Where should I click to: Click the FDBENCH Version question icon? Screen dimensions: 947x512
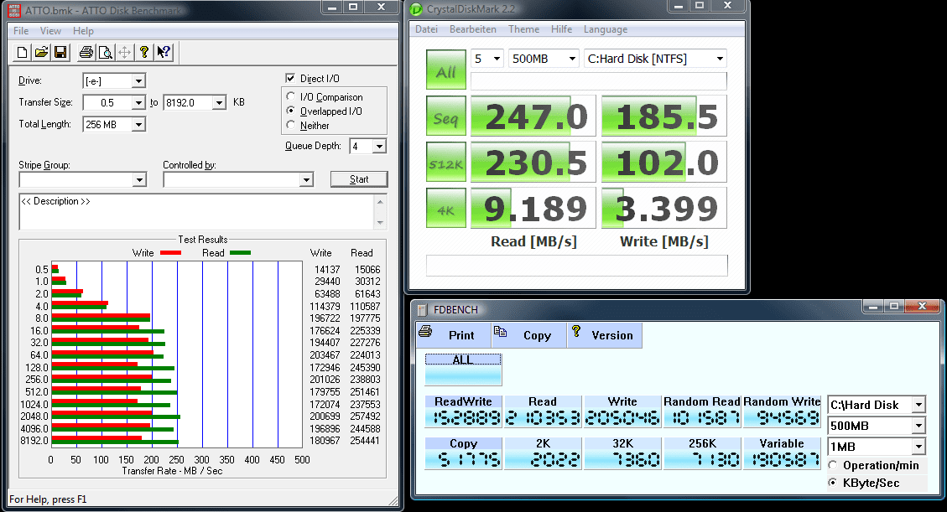tap(576, 331)
